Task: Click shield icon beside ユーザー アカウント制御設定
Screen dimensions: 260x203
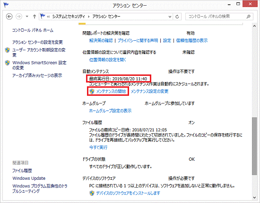Action: point(7,50)
